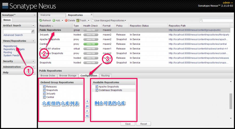This screenshot has height=129, width=235.
Task: Expand the Security section
Action: [x=33, y=61]
